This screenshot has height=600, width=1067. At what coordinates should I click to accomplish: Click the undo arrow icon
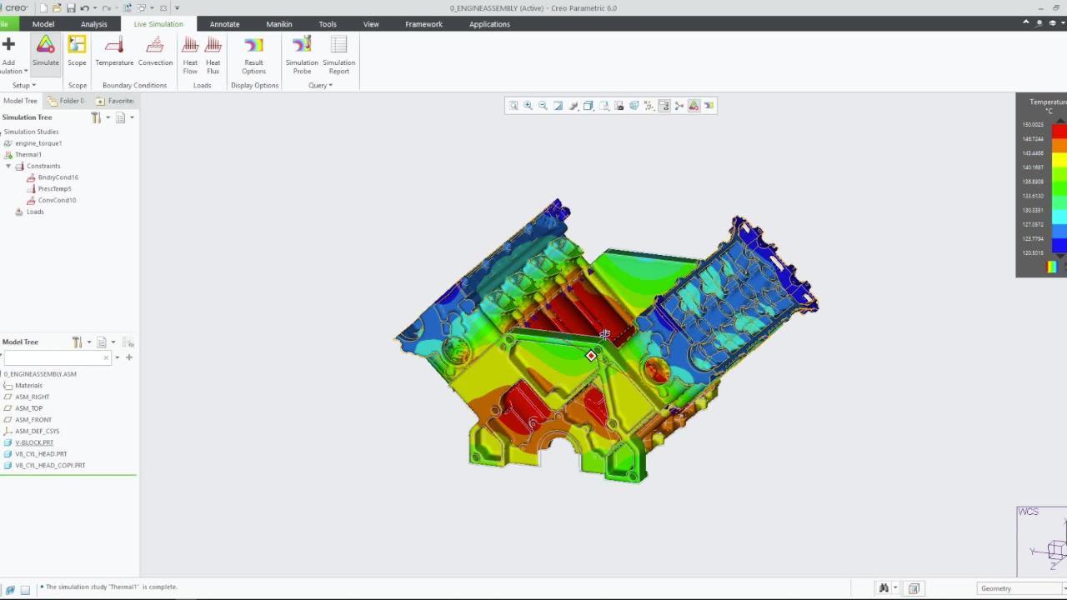[x=84, y=7]
